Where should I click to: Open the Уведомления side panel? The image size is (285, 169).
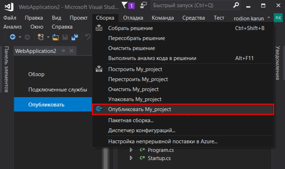click(x=278, y=63)
